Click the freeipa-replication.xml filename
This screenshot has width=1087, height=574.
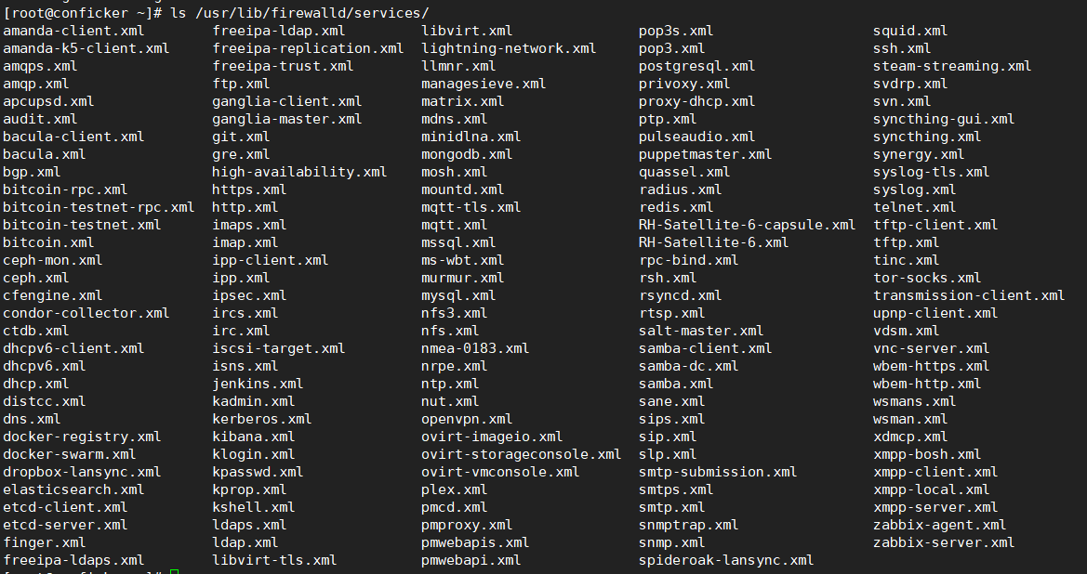point(308,48)
